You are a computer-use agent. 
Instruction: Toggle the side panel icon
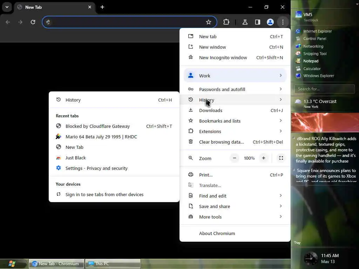[258, 22]
